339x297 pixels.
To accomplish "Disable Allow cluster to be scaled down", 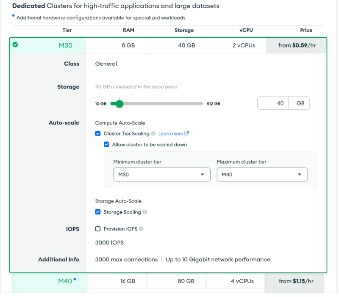I will point(107,144).
